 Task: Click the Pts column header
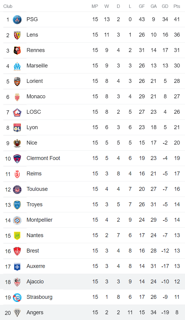click(x=177, y=6)
